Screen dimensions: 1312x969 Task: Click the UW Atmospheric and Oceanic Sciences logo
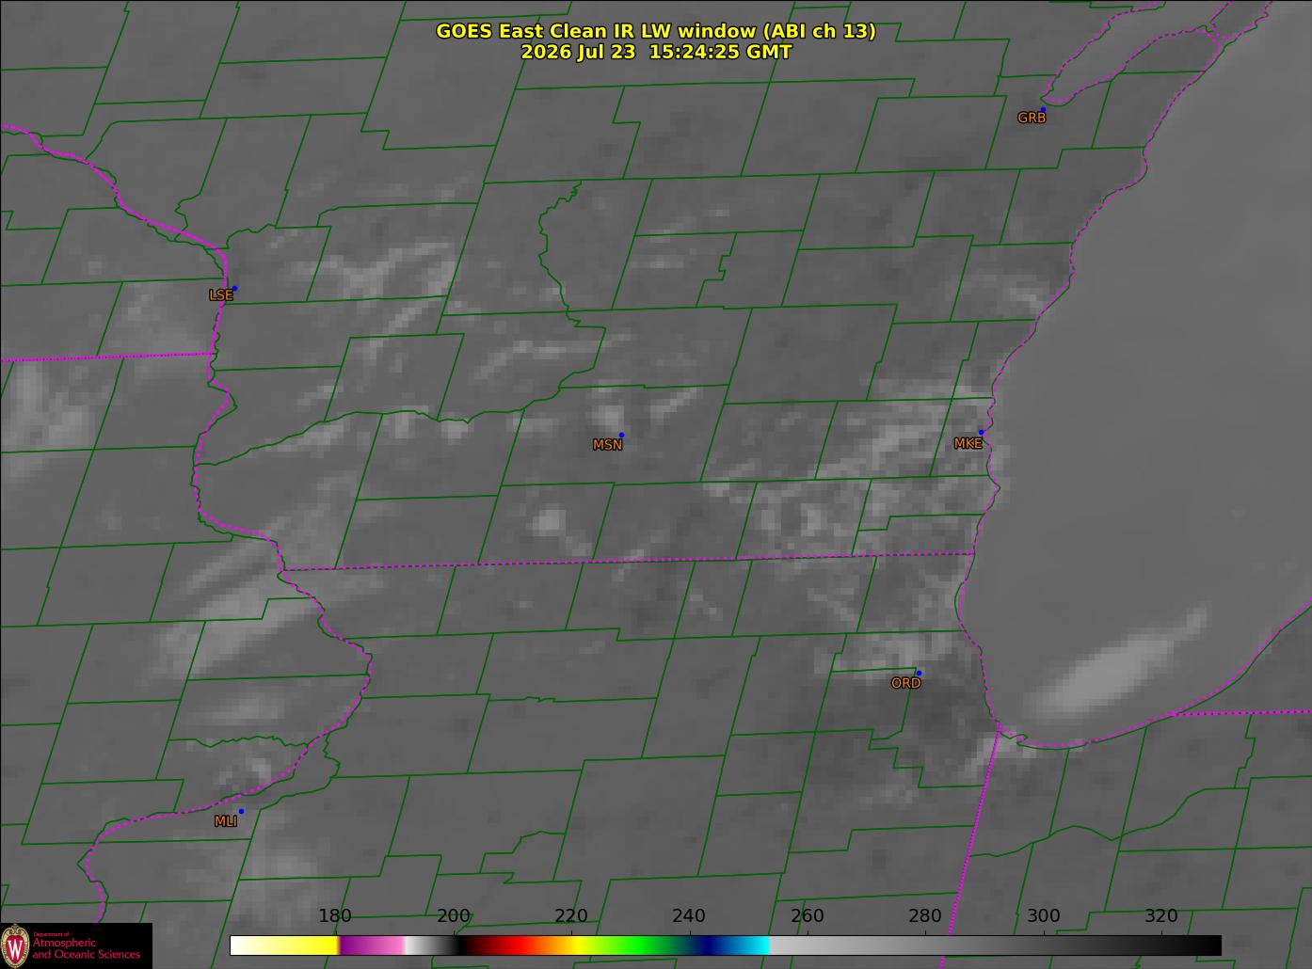(x=76, y=945)
